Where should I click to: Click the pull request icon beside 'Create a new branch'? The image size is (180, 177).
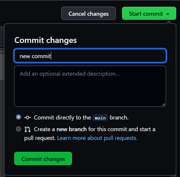click(28, 129)
